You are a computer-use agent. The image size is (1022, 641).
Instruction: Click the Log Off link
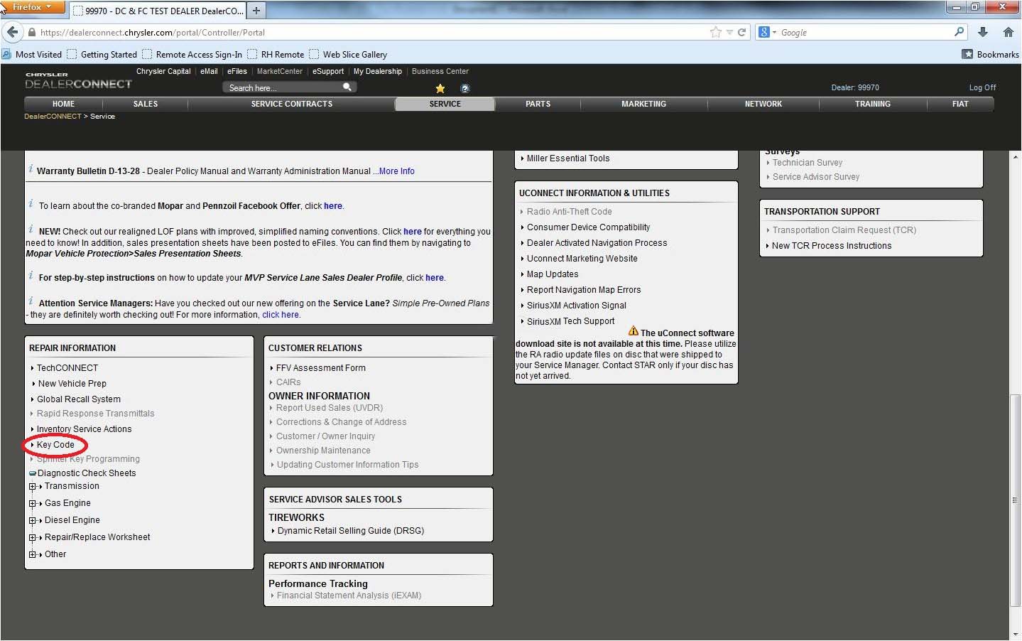point(982,87)
